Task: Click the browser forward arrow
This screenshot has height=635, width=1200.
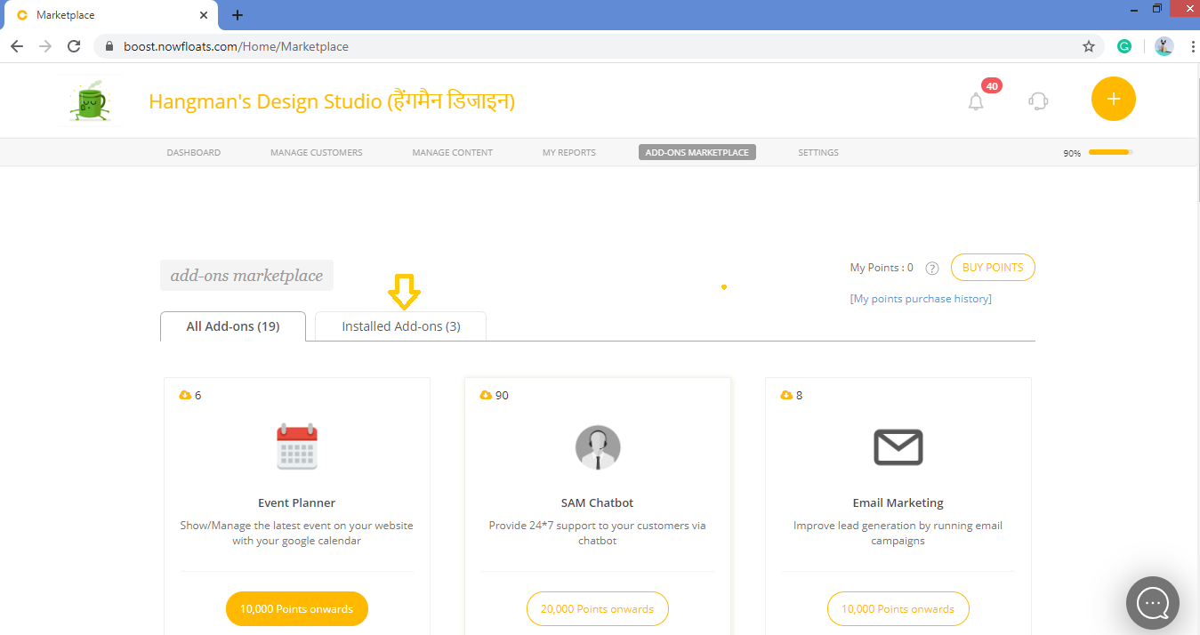Action: (x=45, y=46)
